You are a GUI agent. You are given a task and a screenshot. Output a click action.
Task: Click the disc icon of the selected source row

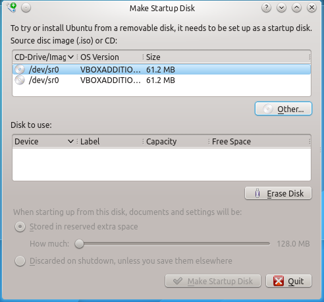[20, 70]
